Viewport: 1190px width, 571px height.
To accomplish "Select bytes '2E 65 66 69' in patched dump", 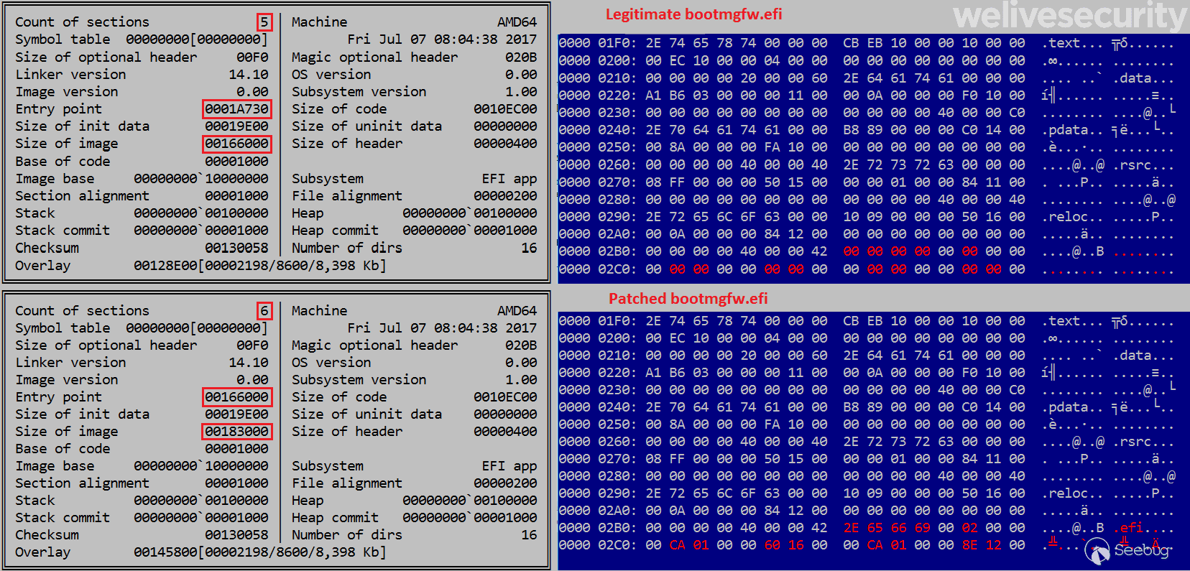I will (x=887, y=528).
